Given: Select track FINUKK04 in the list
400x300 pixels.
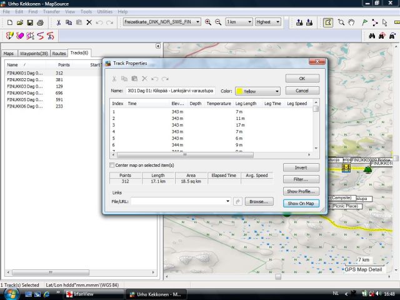Looking at the screenshot, I should (25, 92).
